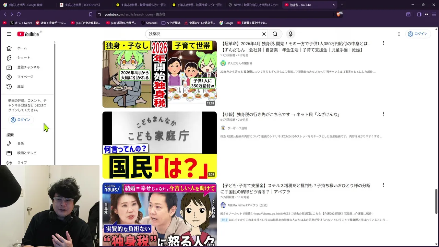This screenshot has height=247, width=439.
Task: Open the 2026年開始 独身税 video thumbnail
Action: click(159, 74)
